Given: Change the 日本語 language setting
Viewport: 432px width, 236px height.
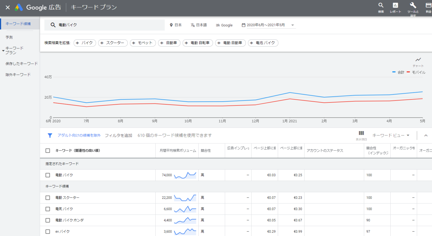Looking at the screenshot, I should [x=199, y=25].
